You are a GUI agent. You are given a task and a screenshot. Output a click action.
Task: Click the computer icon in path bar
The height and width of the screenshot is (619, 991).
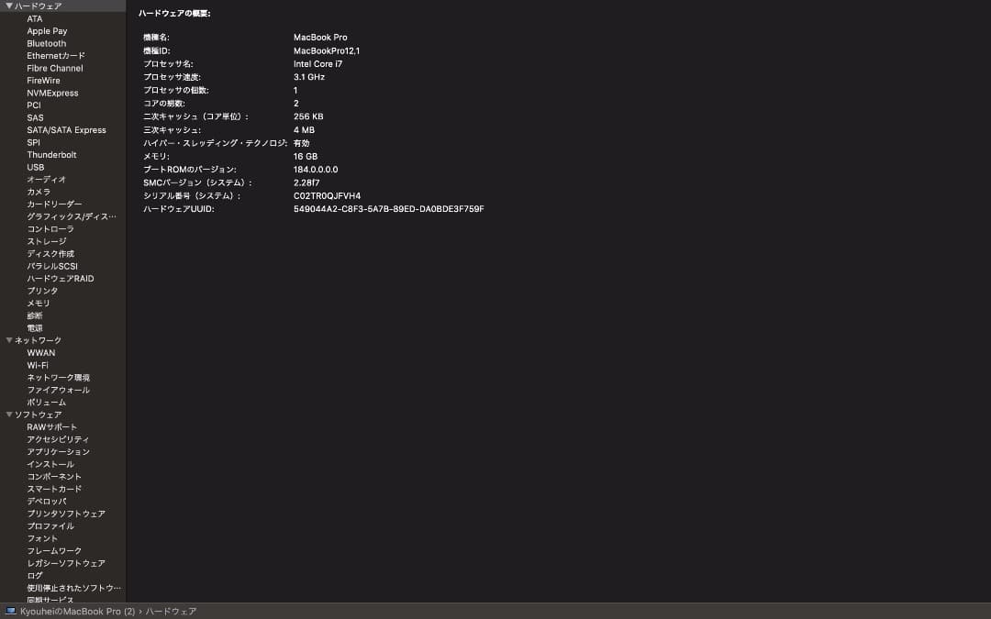click(x=11, y=611)
